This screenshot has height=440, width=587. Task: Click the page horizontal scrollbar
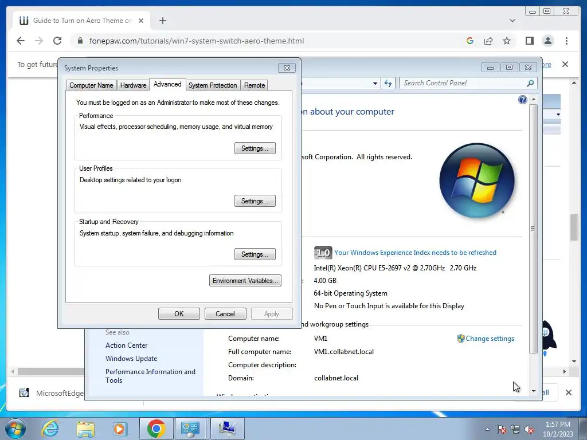pyautogui.click(x=50, y=371)
